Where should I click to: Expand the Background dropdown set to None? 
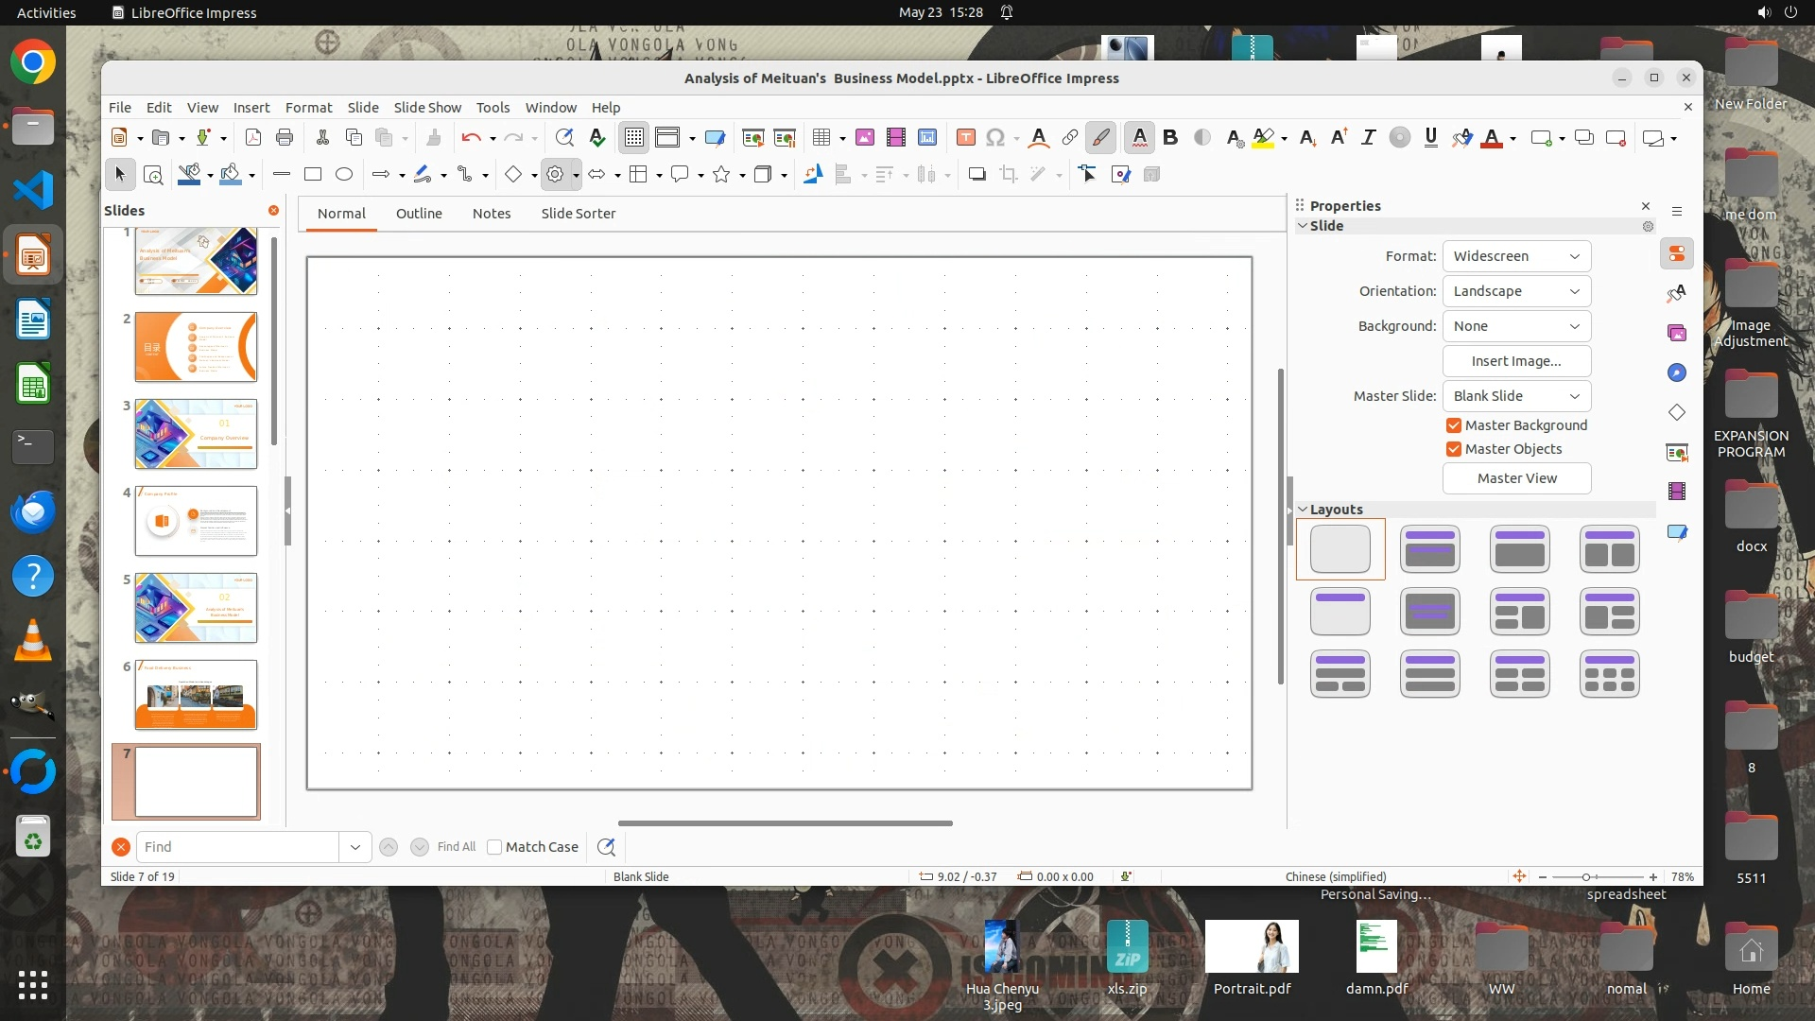(1516, 326)
